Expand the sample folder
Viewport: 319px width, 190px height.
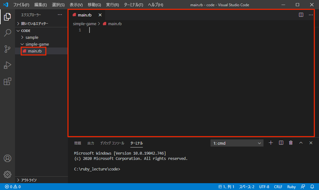click(32, 37)
